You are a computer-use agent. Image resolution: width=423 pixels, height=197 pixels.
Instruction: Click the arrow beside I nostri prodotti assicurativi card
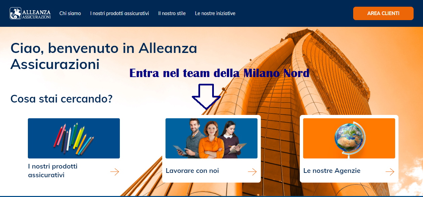pyautogui.click(x=114, y=172)
